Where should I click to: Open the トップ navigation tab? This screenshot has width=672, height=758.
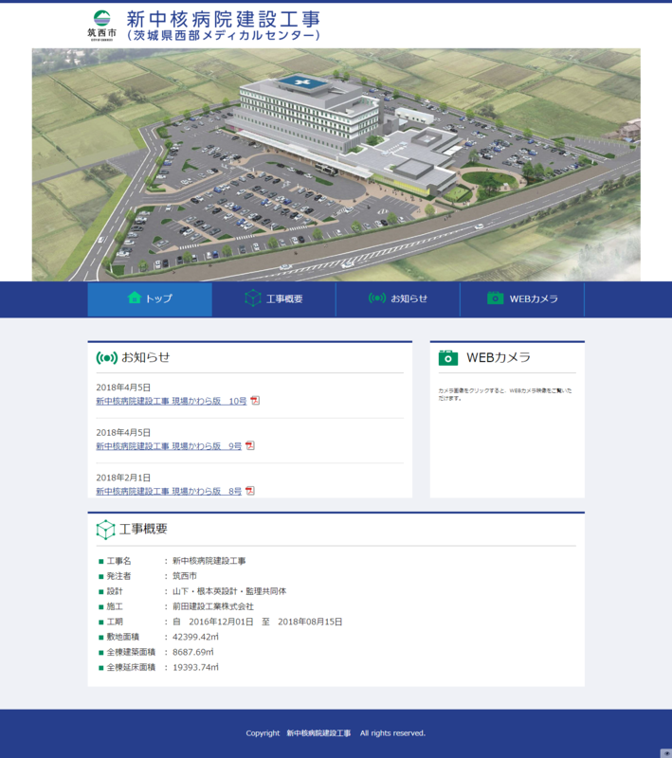[150, 299]
